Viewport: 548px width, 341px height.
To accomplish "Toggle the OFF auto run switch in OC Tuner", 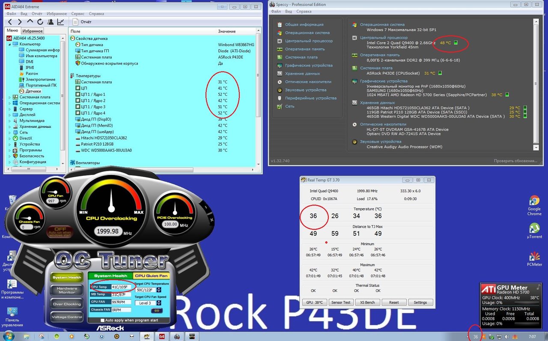I will pyautogui.click(x=60, y=231).
